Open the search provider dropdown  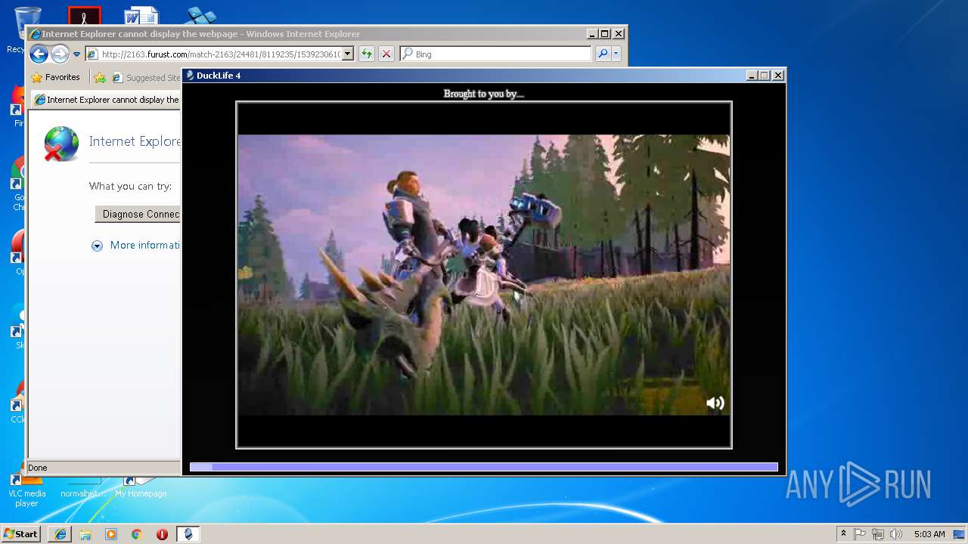[616, 54]
